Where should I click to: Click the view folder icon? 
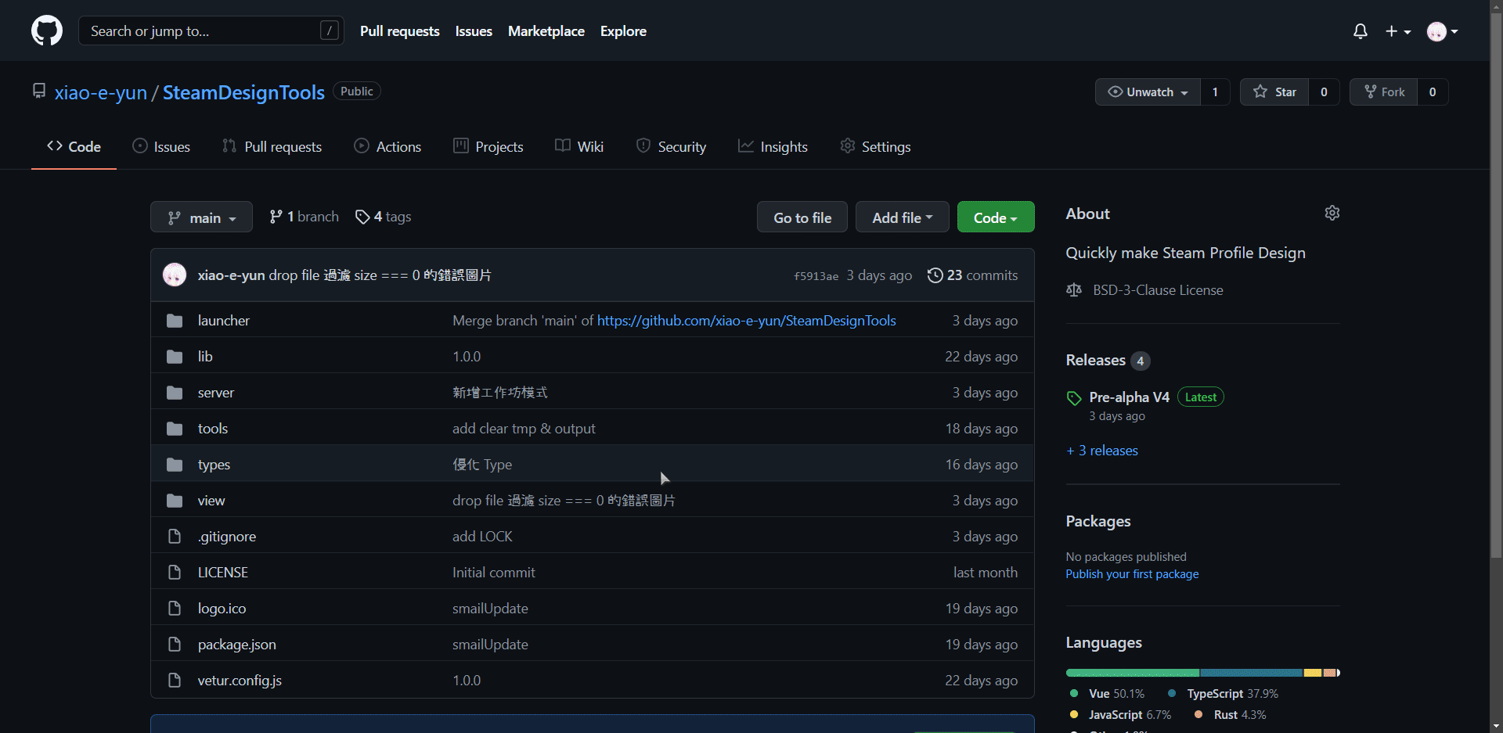point(175,501)
